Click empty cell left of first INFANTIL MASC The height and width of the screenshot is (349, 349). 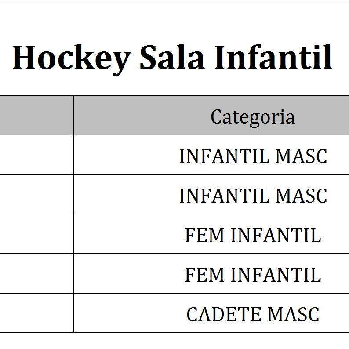(x=36, y=155)
